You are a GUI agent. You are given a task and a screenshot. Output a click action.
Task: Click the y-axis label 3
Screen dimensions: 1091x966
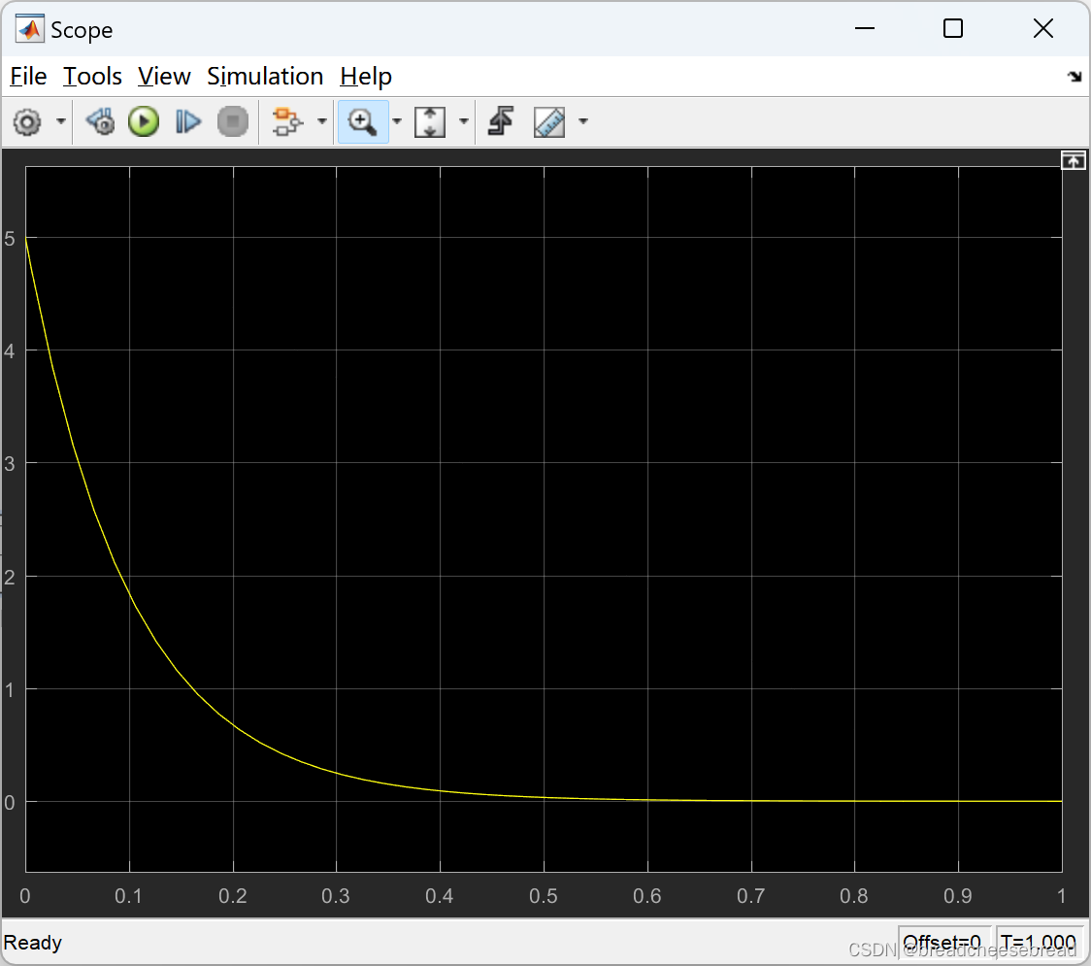[10, 463]
